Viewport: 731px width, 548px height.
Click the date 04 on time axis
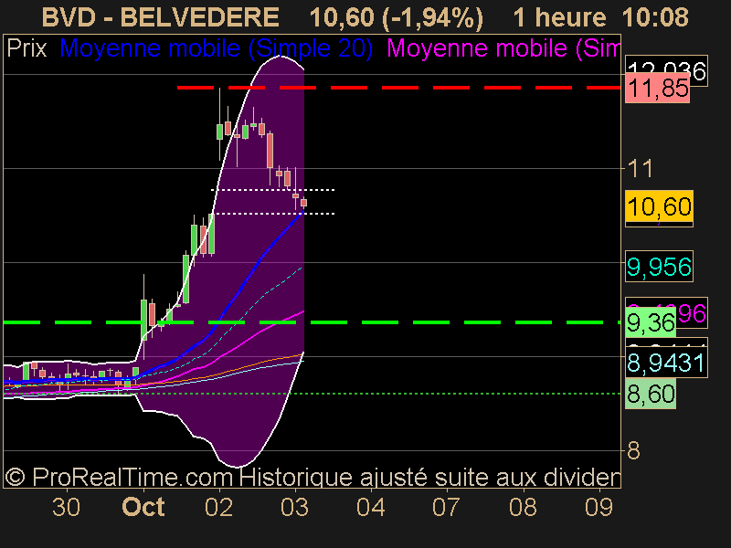point(371,507)
